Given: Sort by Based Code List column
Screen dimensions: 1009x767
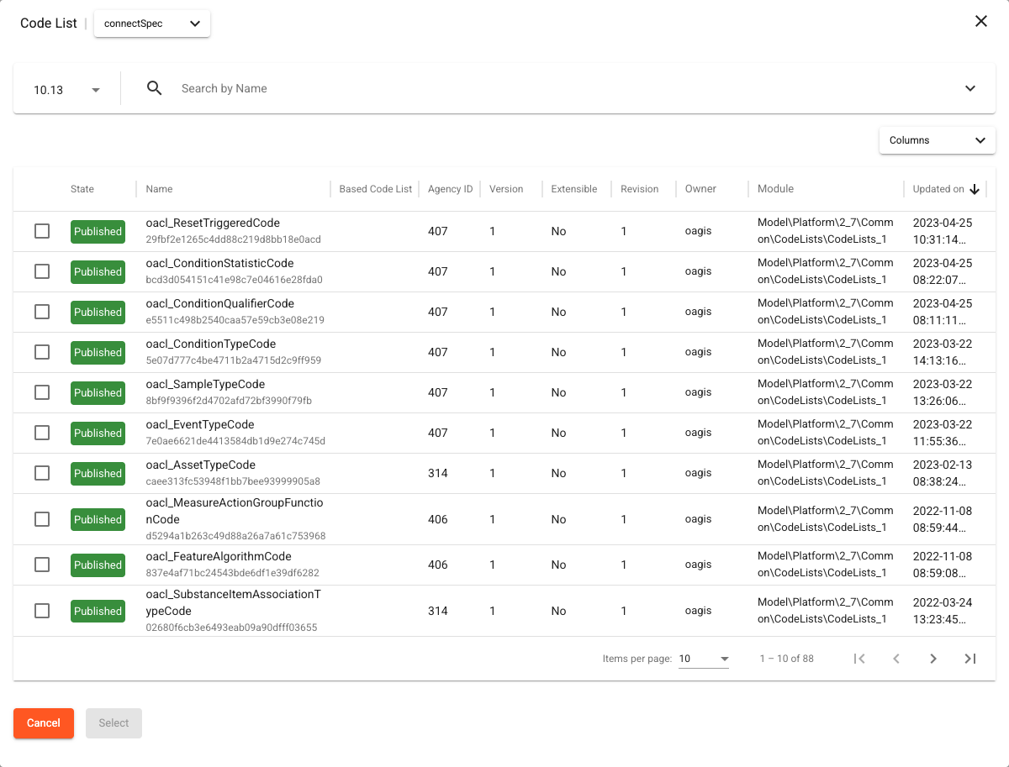Looking at the screenshot, I should coord(376,189).
